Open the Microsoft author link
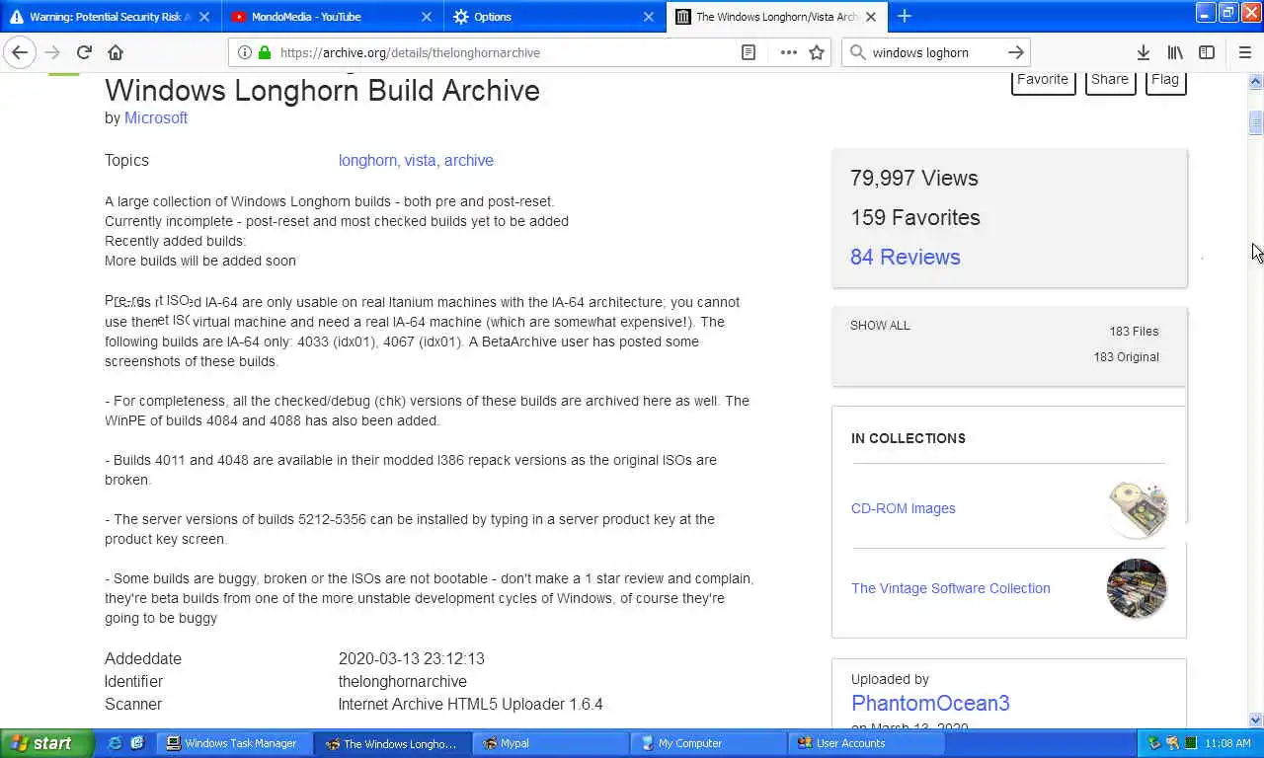 (156, 117)
